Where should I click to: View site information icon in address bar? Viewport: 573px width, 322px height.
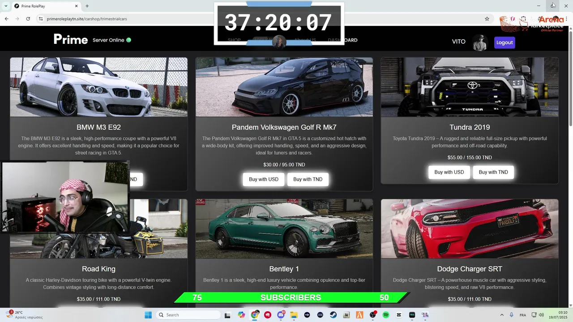pos(41,19)
